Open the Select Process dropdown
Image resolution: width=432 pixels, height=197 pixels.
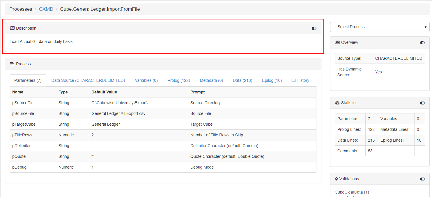pos(380,27)
